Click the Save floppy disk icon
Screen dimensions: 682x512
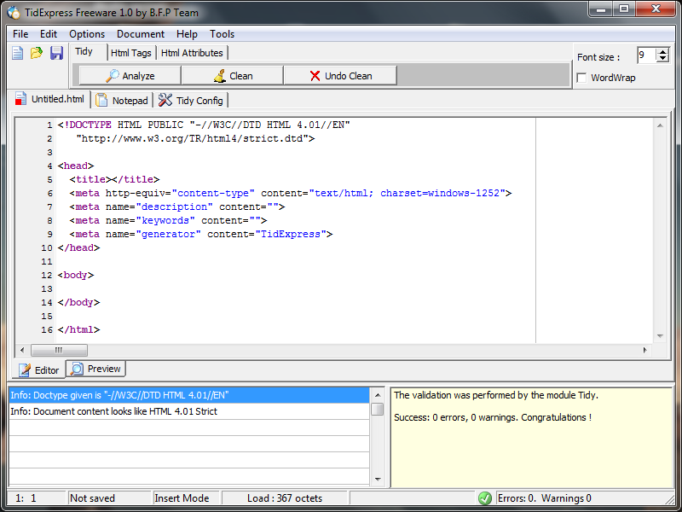tap(56, 54)
